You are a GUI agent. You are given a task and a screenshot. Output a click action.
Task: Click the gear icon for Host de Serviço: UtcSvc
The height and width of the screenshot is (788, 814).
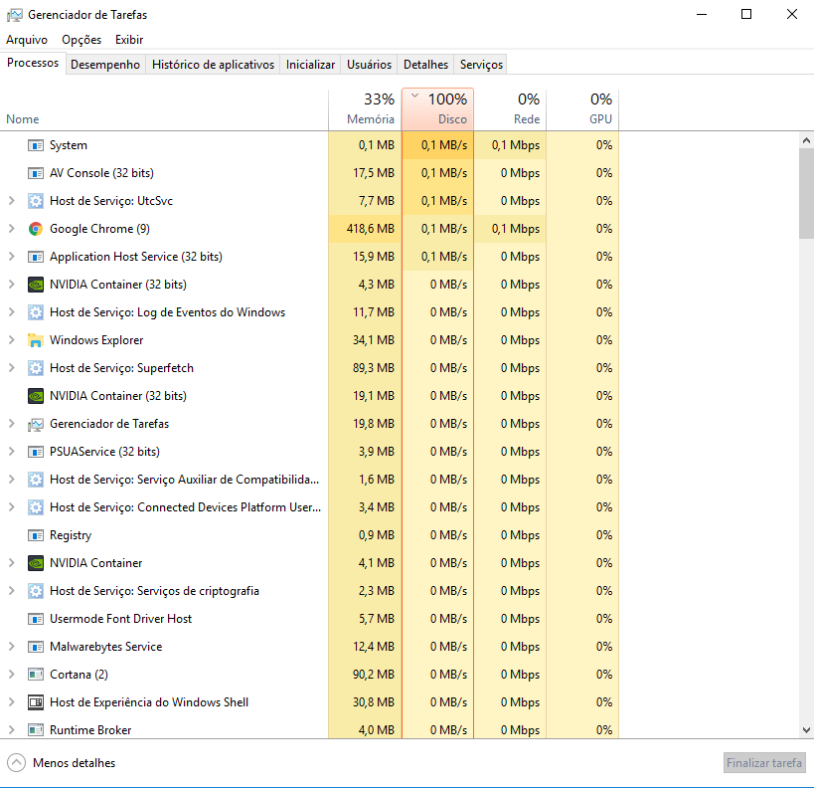coord(36,201)
